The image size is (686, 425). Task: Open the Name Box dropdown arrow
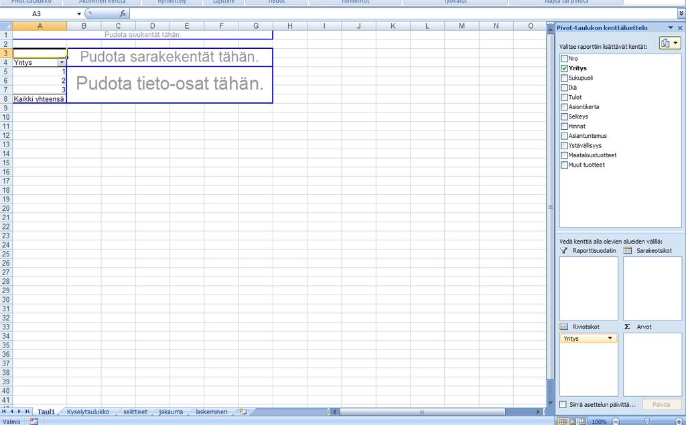(79, 14)
